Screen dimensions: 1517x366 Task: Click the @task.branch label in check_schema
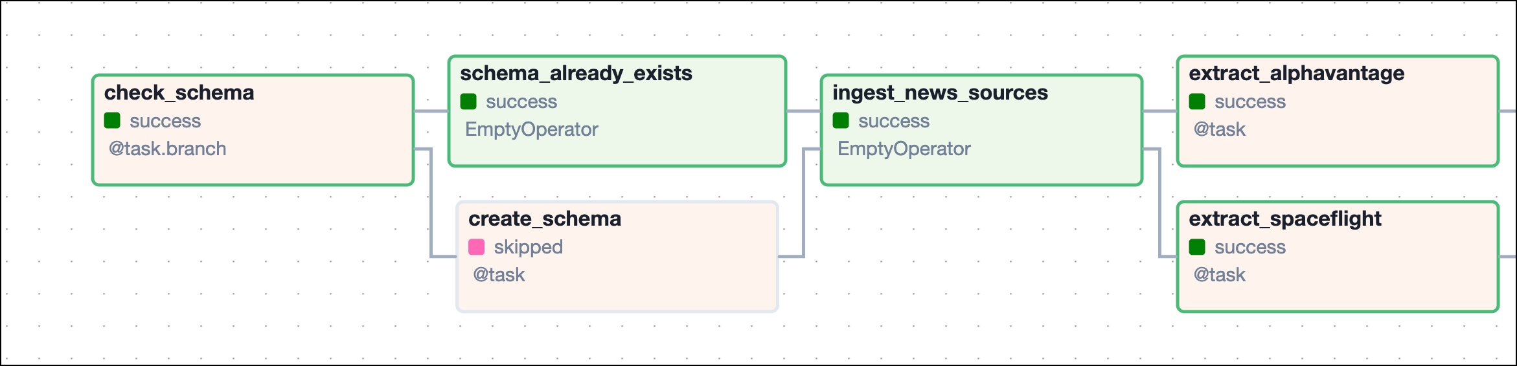click(167, 149)
